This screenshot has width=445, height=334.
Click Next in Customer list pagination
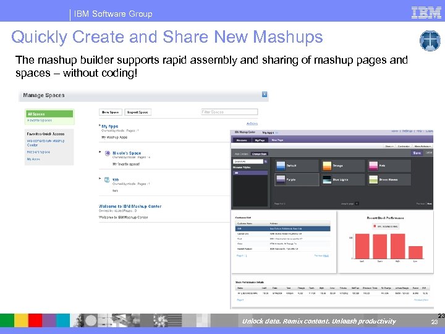coord(326,255)
